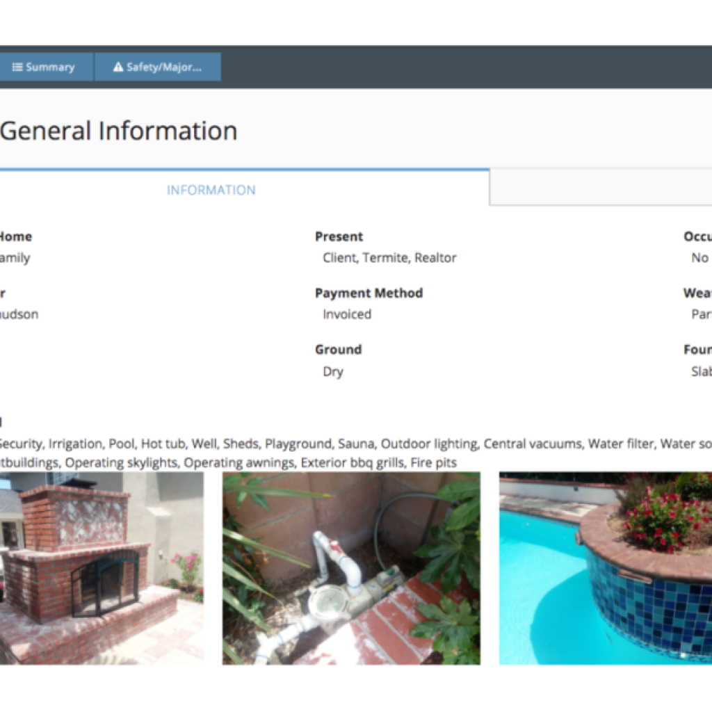Switch to the INFORMATION tab

211,190
